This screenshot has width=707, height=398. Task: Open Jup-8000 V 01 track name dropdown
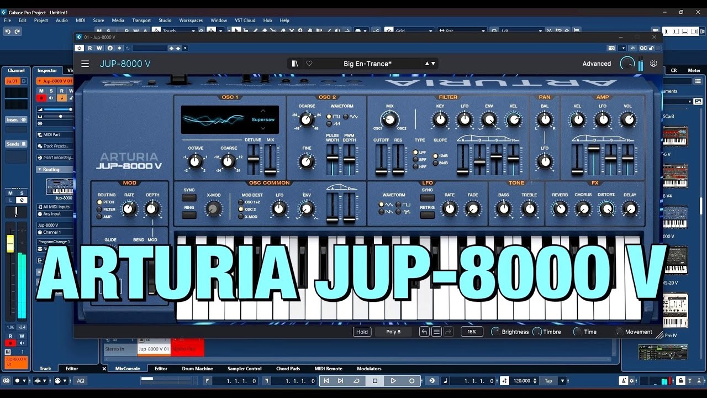click(x=55, y=81)
